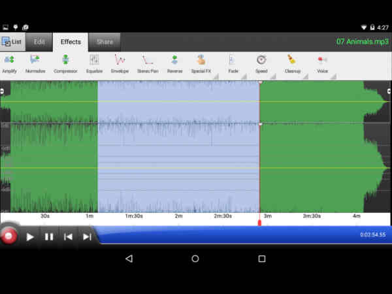Click the elapsed time readout 0:03:54.55
Image resolution: width=392 pixels, height=294 pixels.
coord(373,235)
